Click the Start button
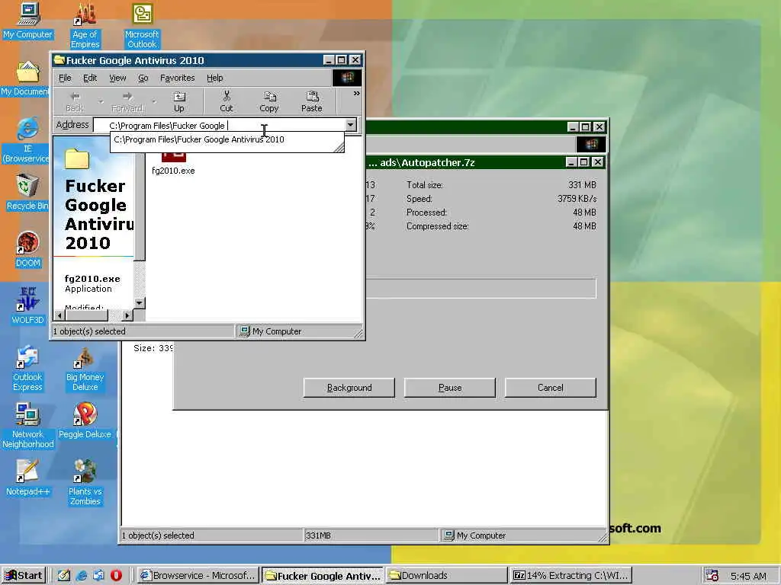Image resolution: width=781 pixels, height=585 pixels. click(x=24, y=576)
